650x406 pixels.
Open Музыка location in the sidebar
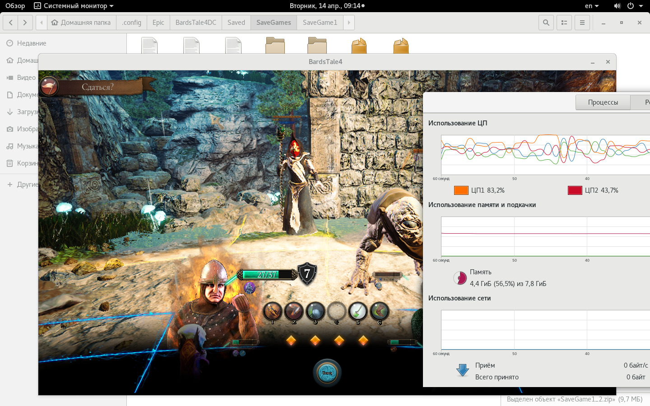coord(22,146)
